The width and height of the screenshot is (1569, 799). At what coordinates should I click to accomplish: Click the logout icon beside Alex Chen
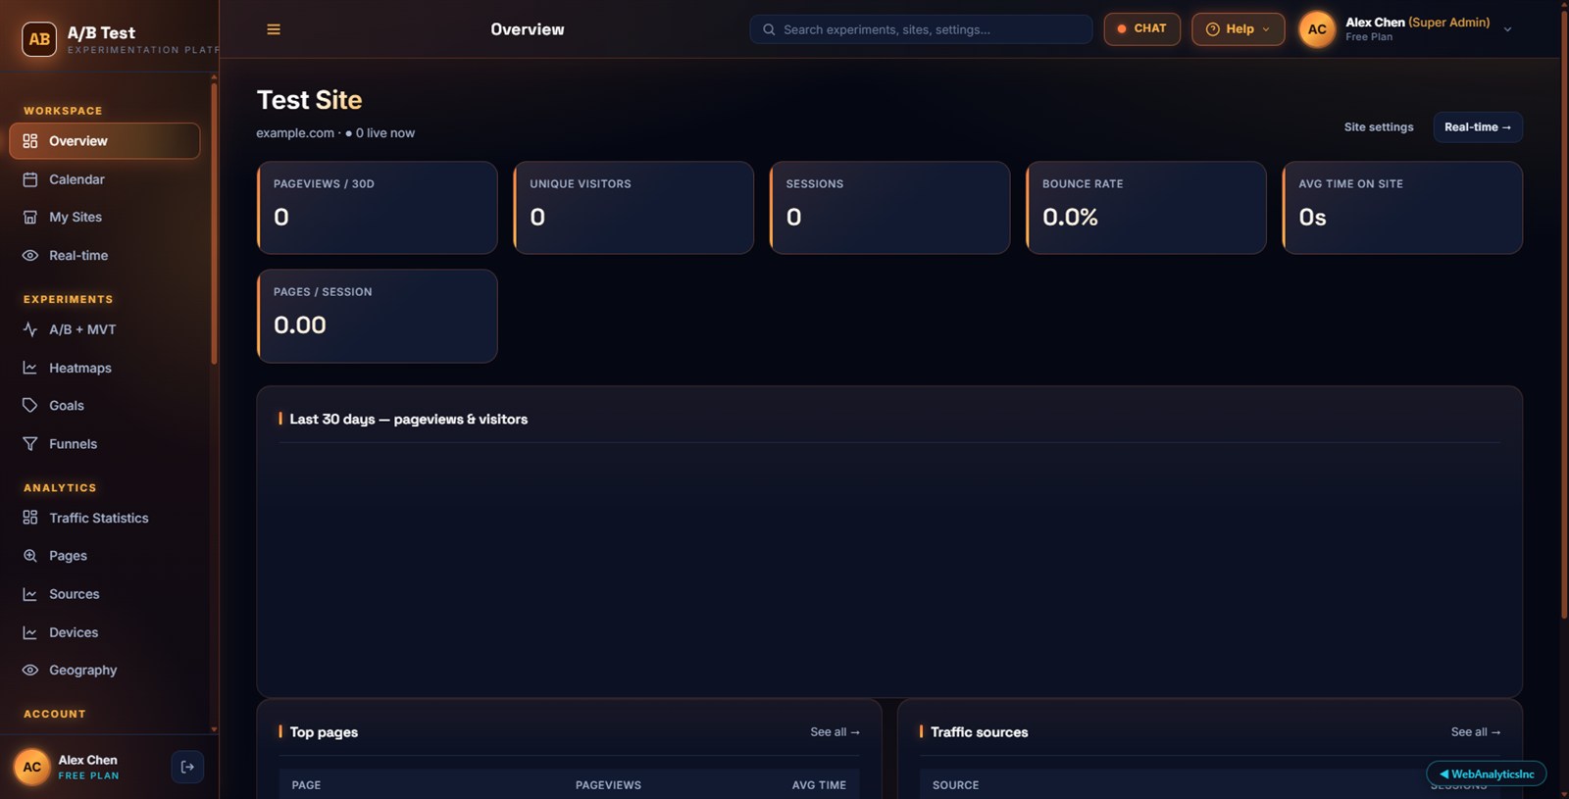187,767
